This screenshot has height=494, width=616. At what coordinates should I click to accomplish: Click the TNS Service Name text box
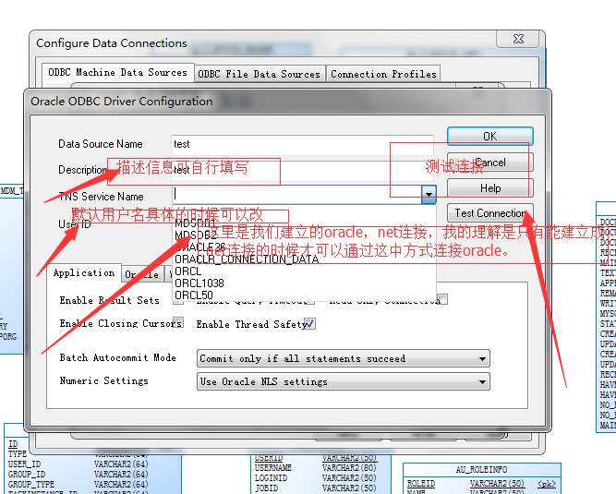point(296,195)
